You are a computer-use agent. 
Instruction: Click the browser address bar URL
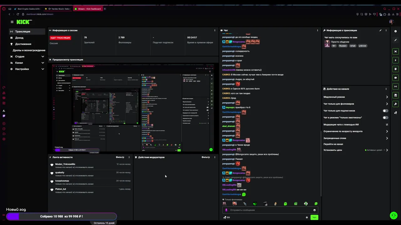[x=40, y=14]
